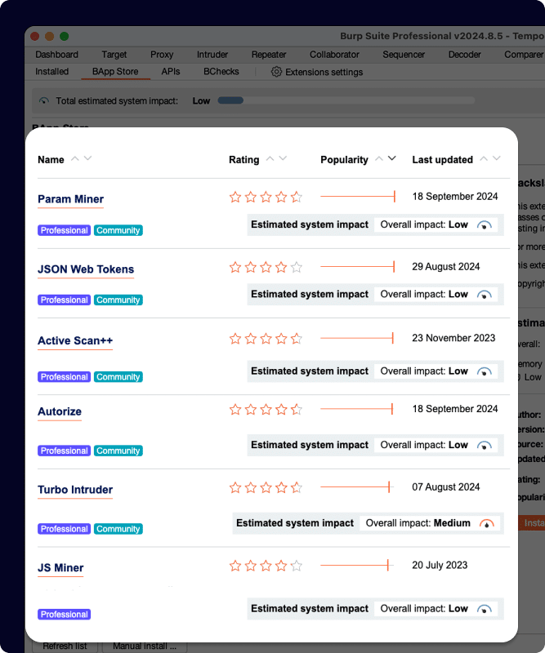Click the star rating for Active Scan++
545x653 pixels.
coord(266,338)
